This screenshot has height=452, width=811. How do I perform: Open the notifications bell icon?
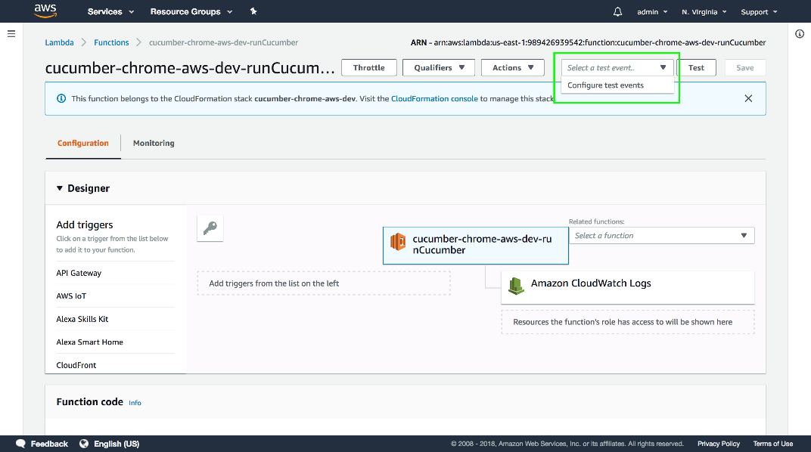[618, 12]
